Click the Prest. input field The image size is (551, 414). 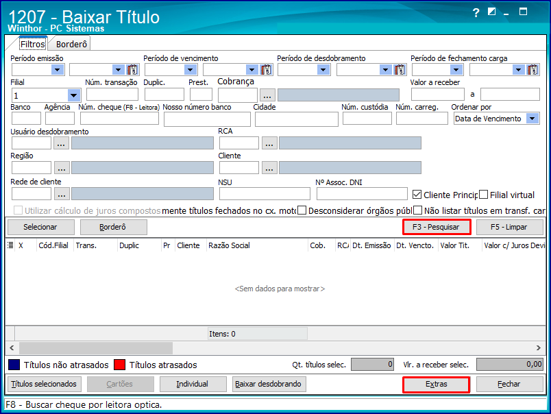coord(201,95)
